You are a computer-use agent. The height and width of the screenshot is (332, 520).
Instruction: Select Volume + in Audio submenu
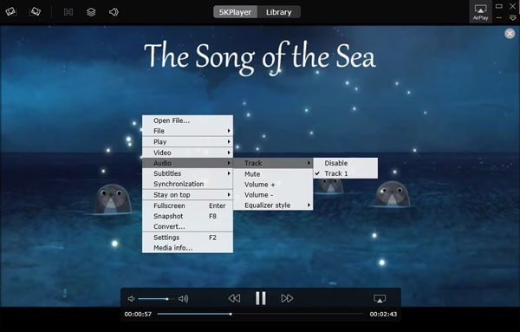(x=273, y=185)
